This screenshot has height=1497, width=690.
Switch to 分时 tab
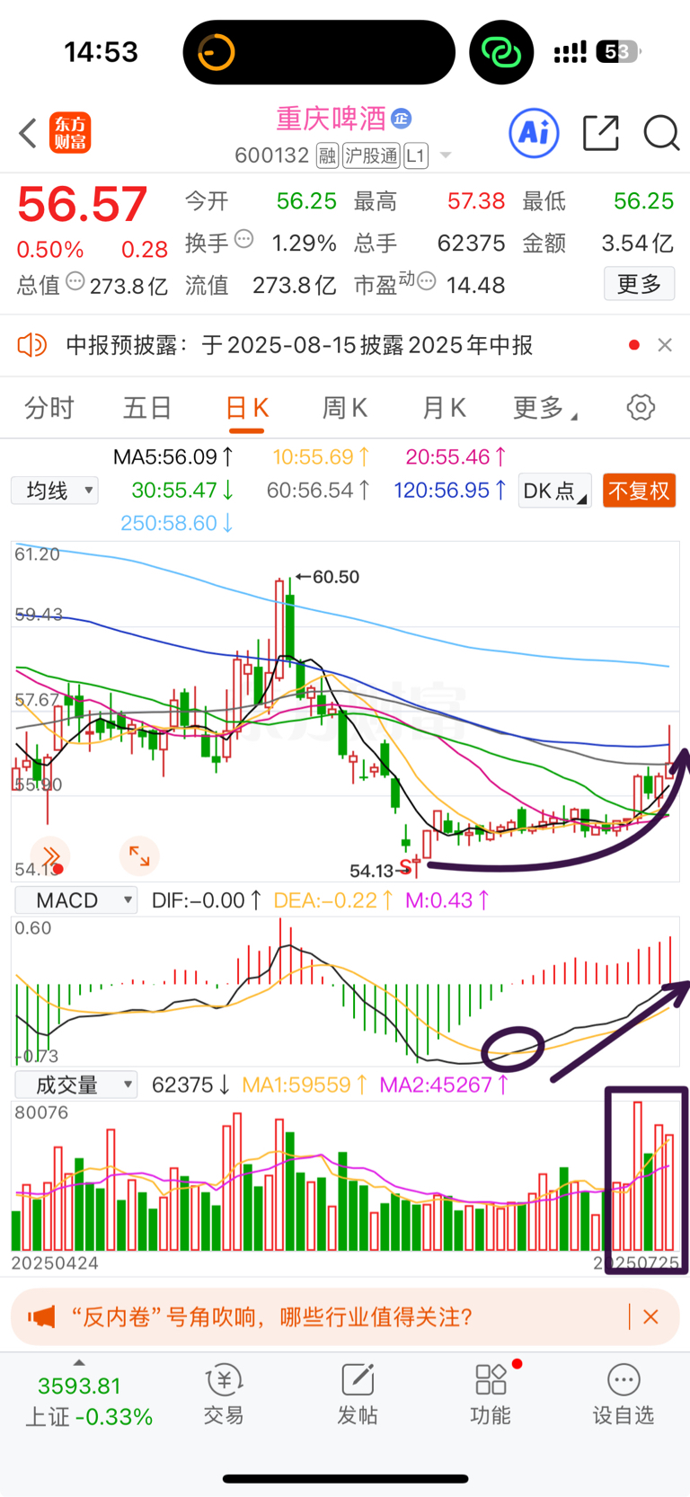tap(49, 408)
